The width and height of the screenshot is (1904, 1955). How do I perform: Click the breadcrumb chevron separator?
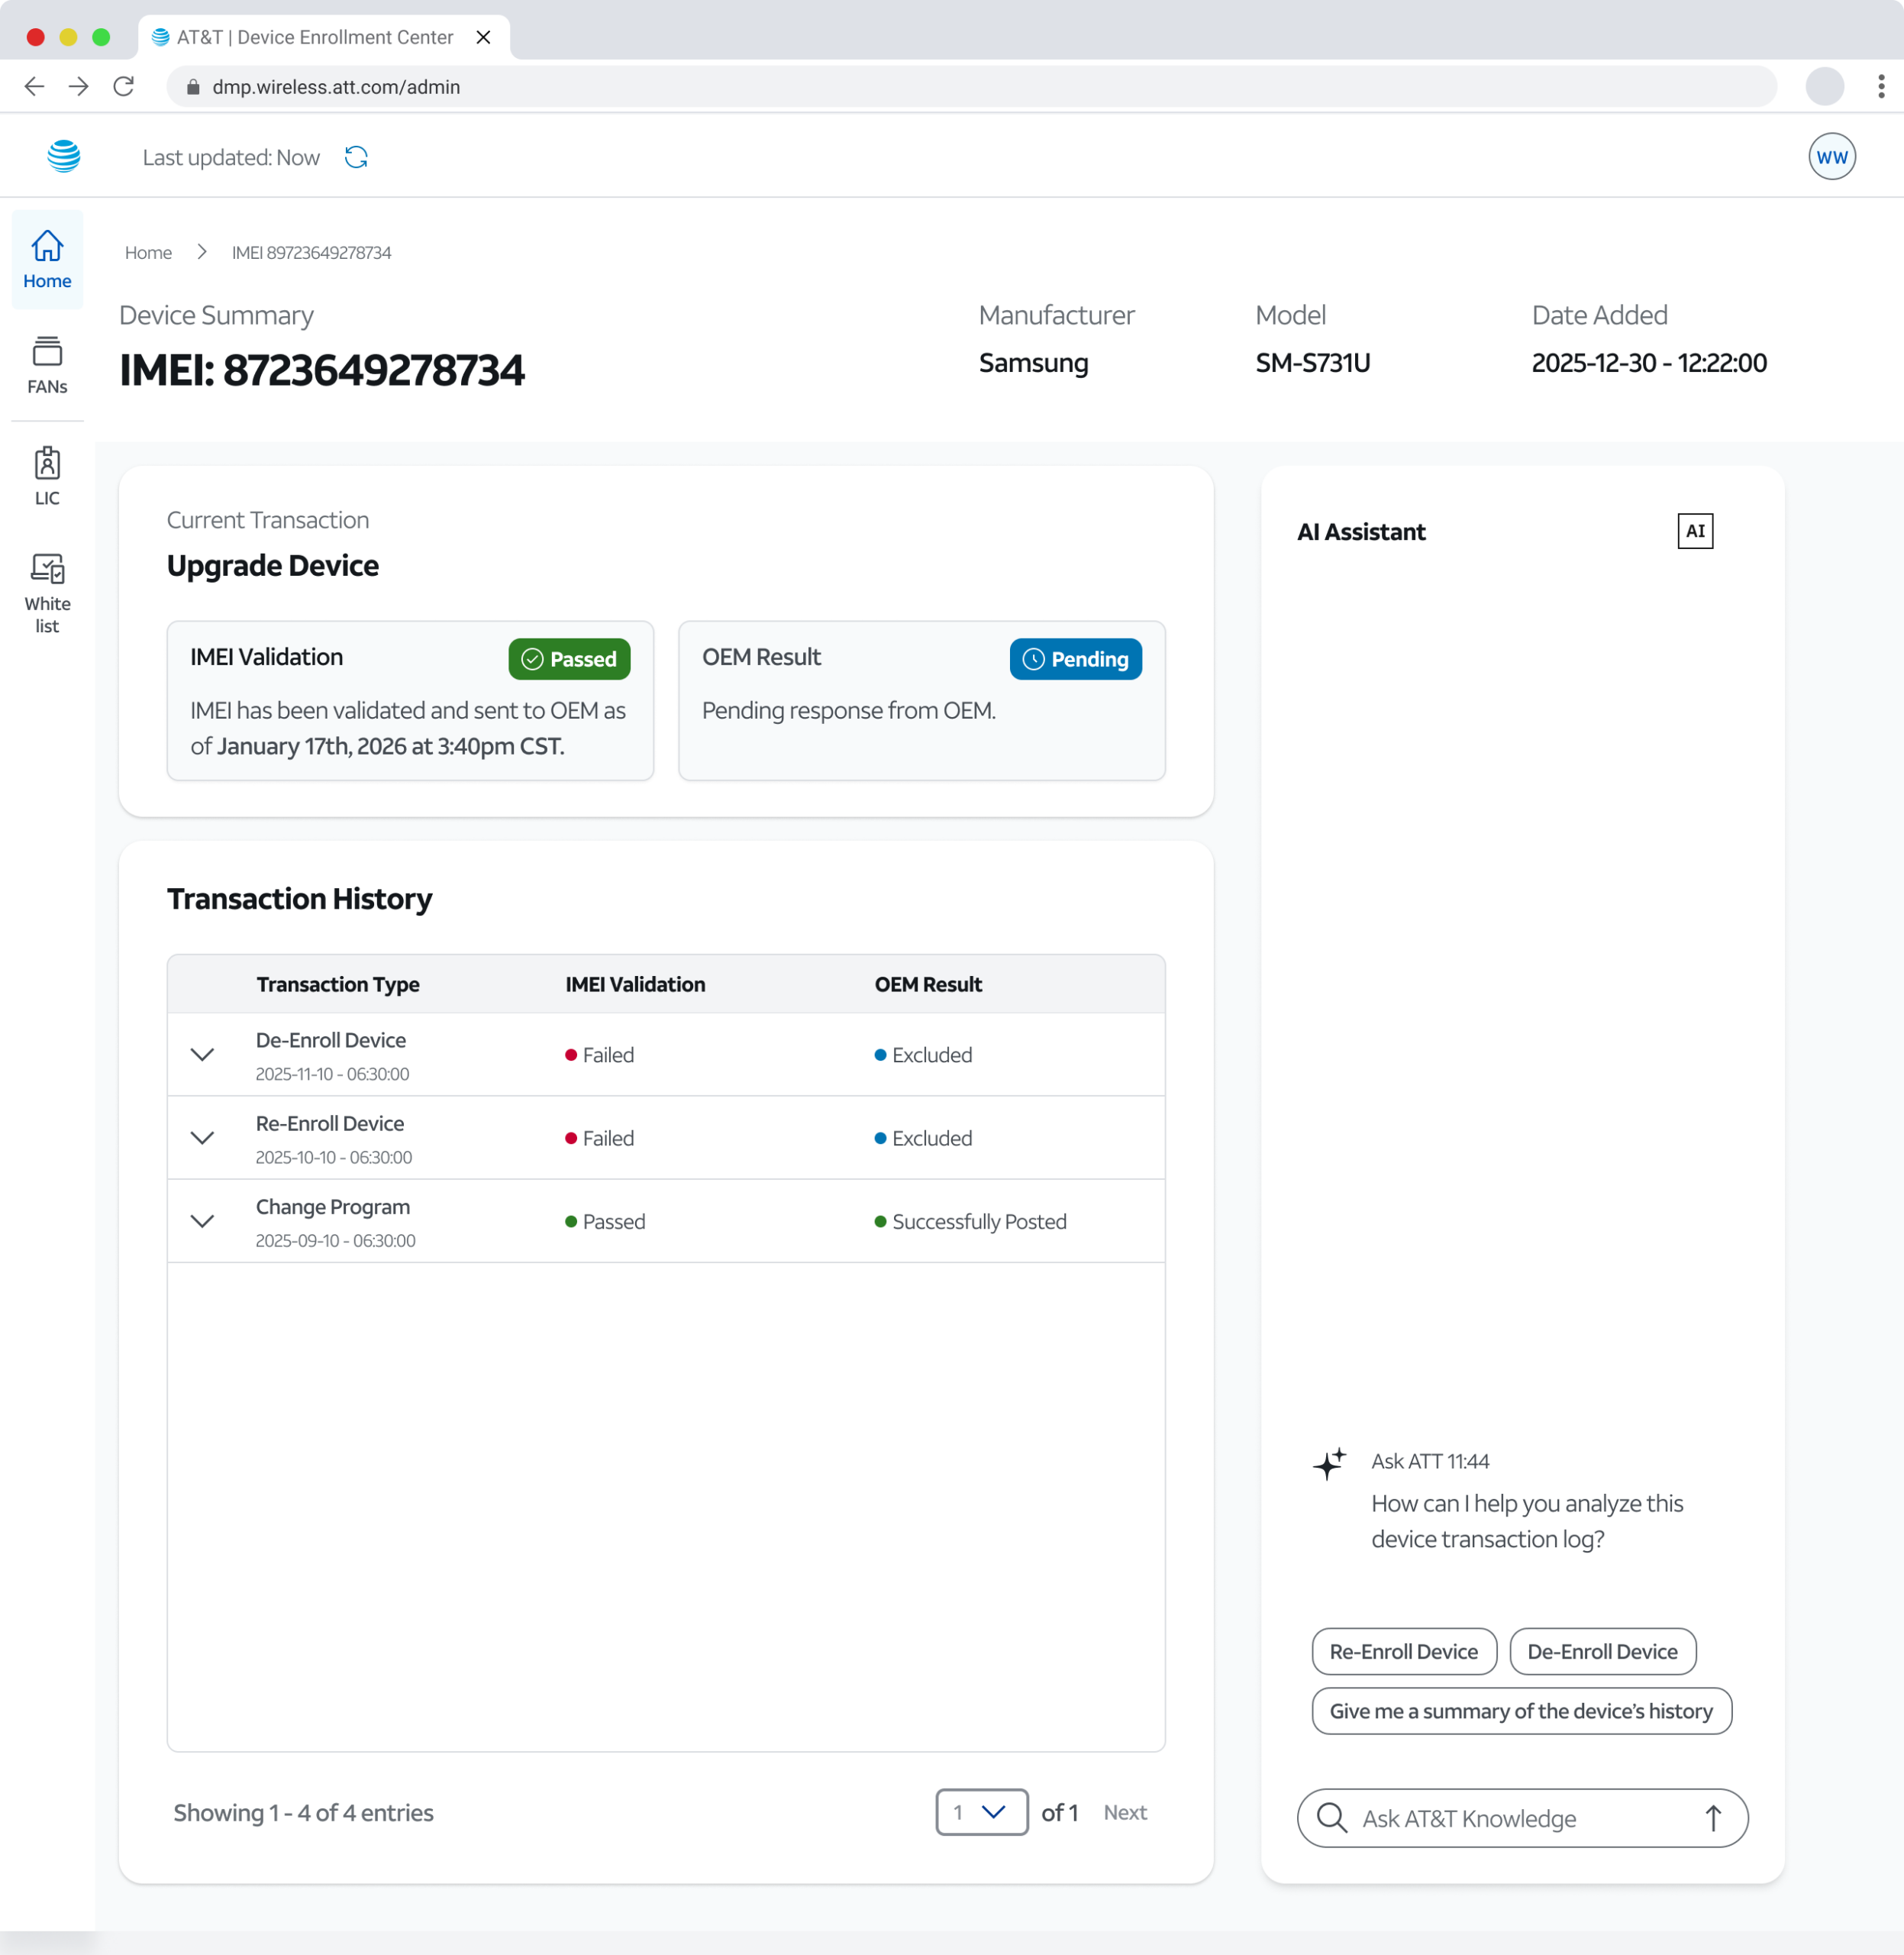pos(202,252)
